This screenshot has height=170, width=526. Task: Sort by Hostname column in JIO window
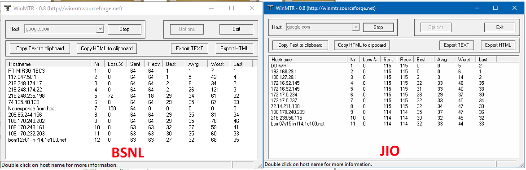[308, 59]
